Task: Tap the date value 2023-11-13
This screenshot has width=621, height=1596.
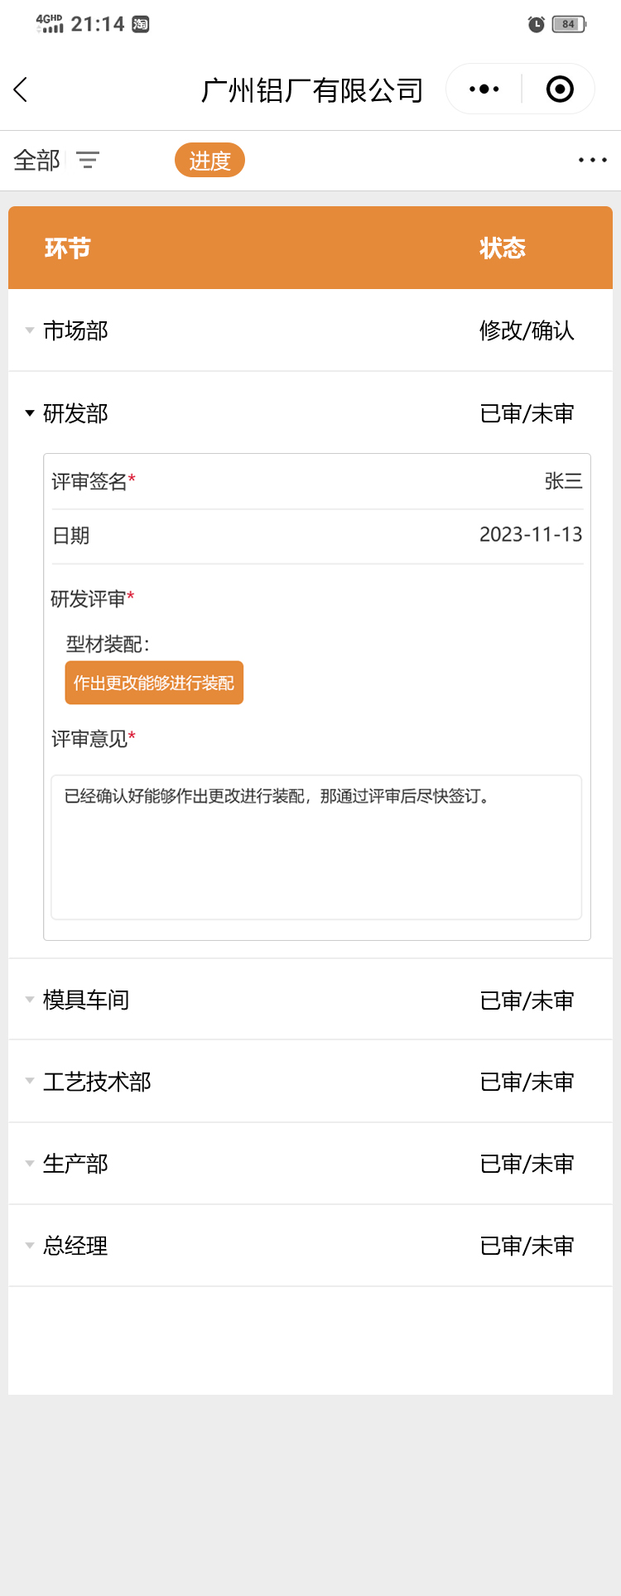Action: [531, 535]
